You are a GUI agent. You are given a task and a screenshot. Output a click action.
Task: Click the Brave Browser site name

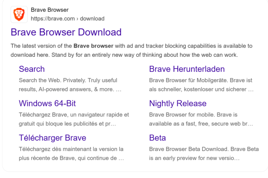50,10
